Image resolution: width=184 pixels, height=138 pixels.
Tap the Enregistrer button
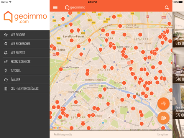pyautogui.click(x=163, y=135)
